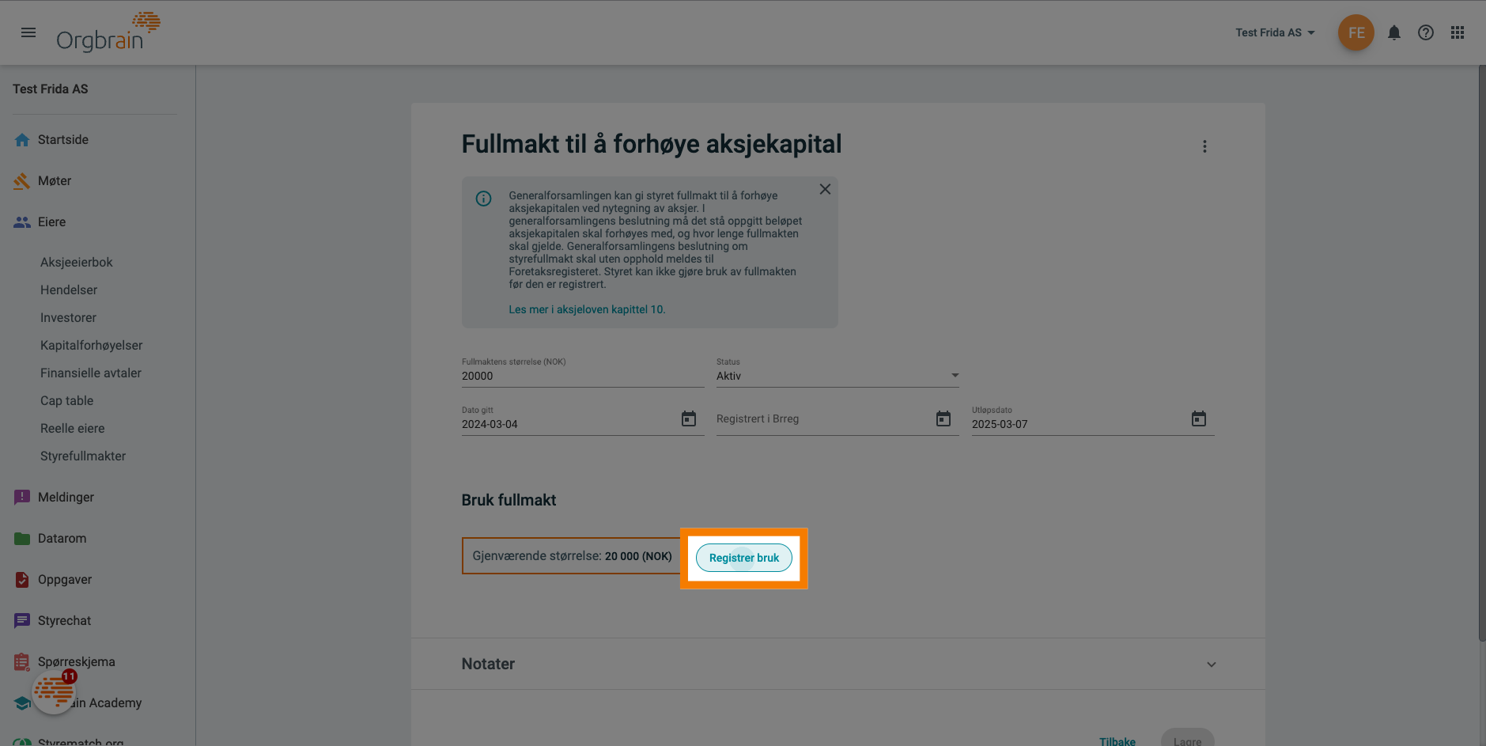Open Hendelser submenu item
Viewport: 1486px width, 746px height.
pos(69,290)
